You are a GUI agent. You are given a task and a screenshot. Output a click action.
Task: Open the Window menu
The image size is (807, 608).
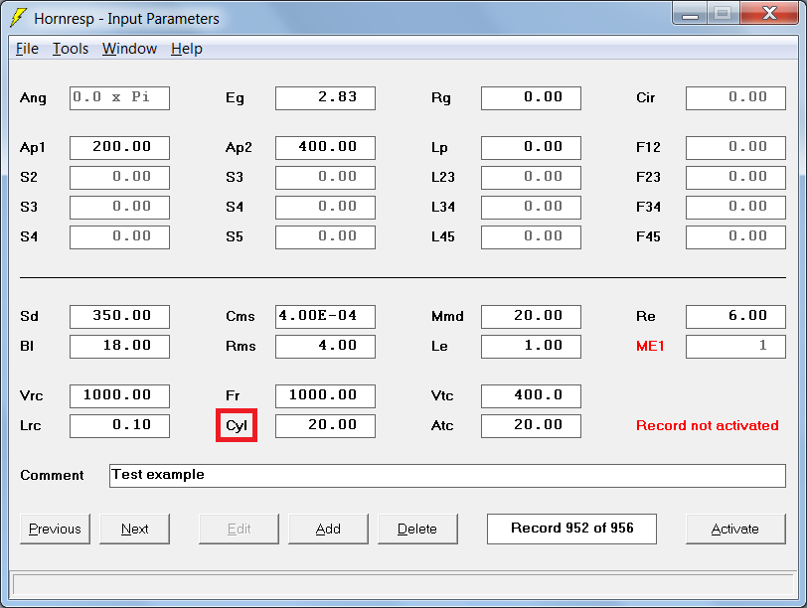129,49
